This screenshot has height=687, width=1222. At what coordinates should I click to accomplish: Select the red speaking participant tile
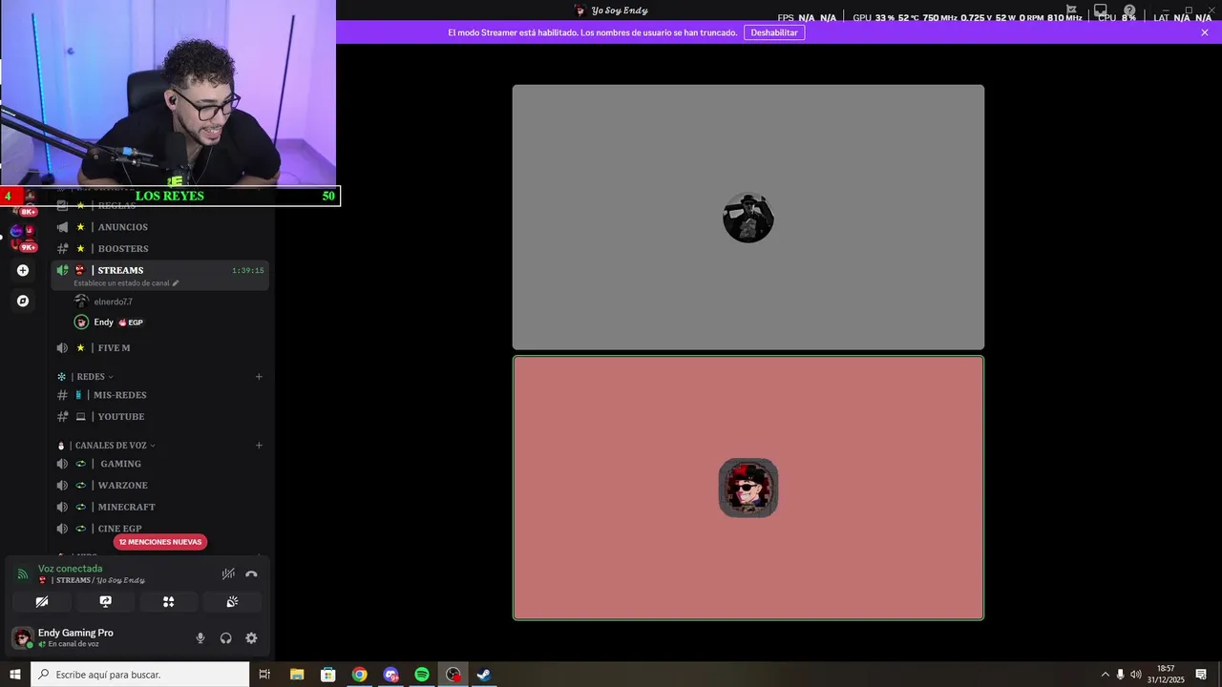tap(748, 489)
